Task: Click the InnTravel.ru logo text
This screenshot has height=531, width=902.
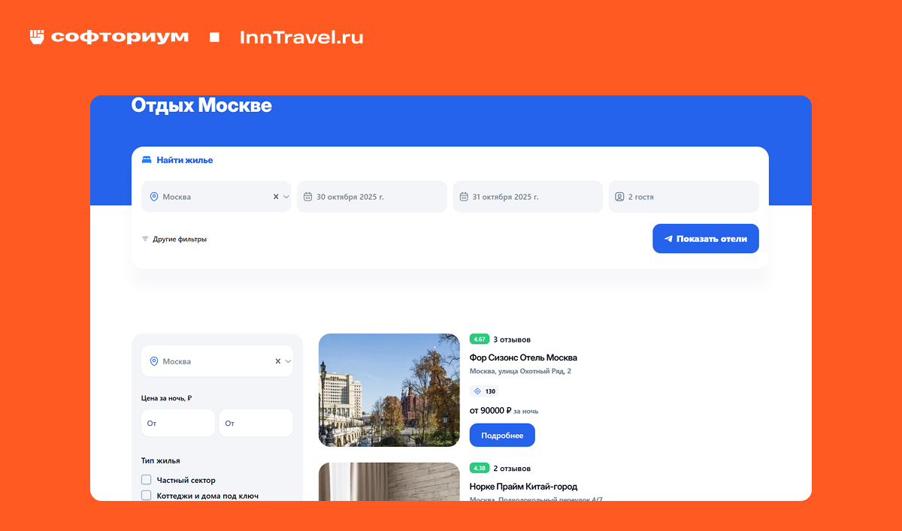Action: [301, 35]
